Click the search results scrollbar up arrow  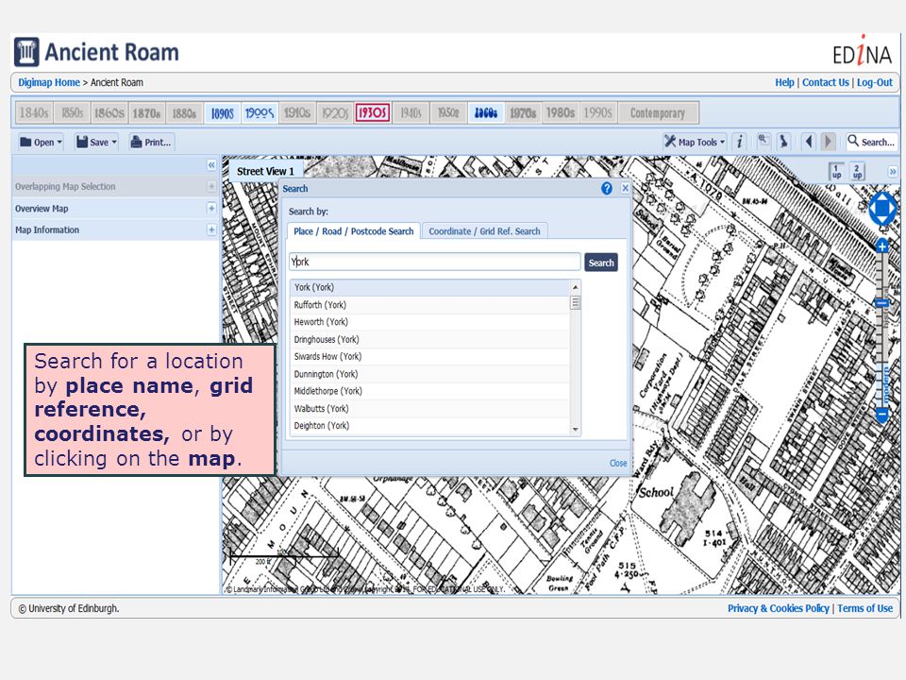tap(575, 287)
